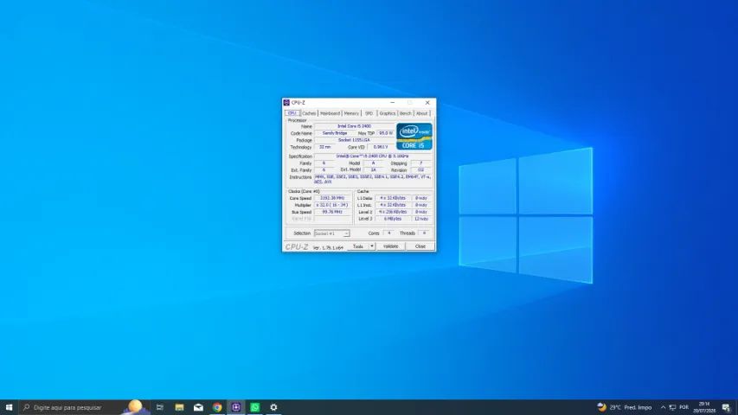The height and width of the screenshot is (415, 738).
Task: Expand the Tools dropdown arrow
Action: 372,246
